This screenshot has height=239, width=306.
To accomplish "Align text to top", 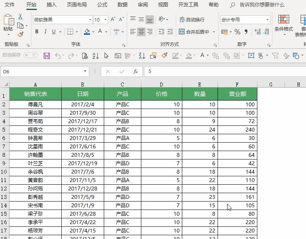I will 133,19.
